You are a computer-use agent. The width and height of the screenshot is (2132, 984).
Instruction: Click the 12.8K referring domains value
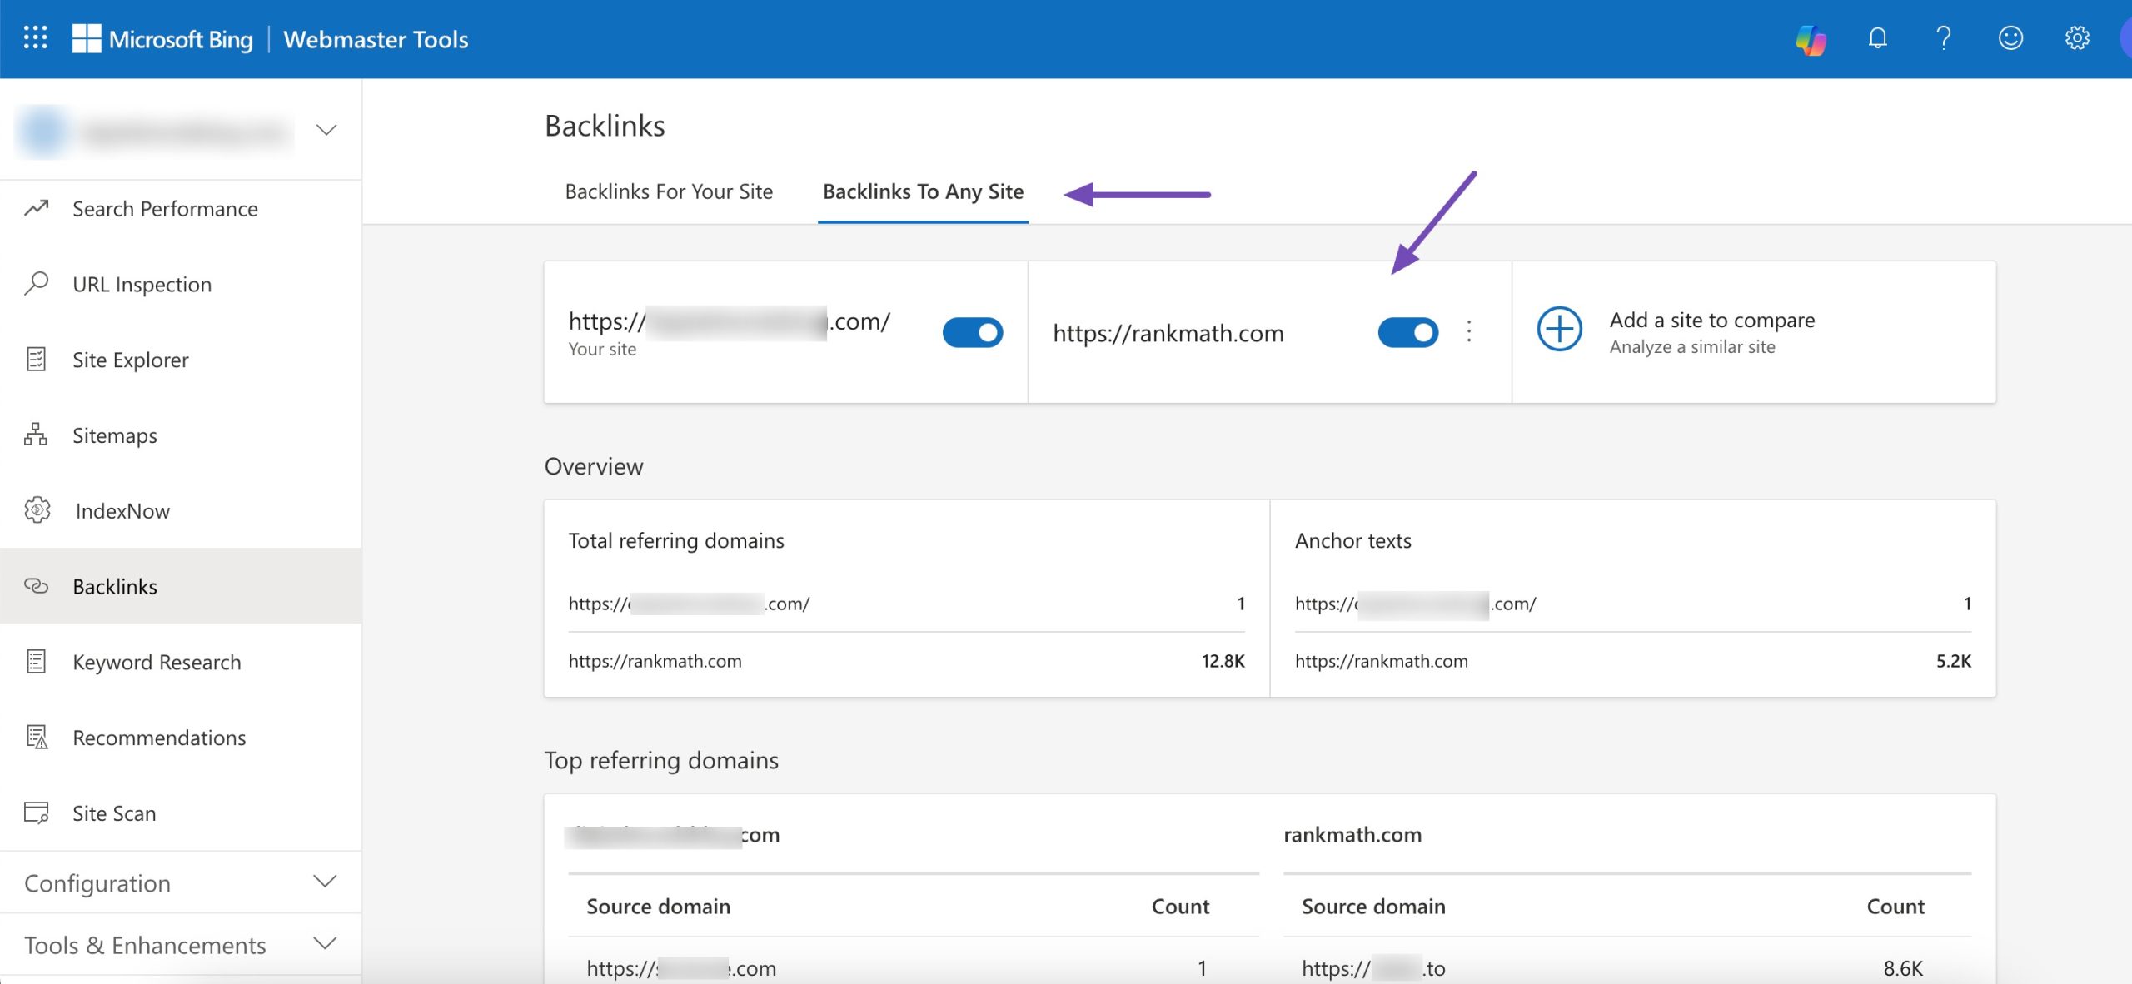[1223, 661]
